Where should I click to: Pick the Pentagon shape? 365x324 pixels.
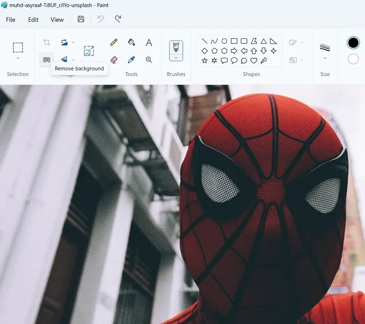click(214, 51)
